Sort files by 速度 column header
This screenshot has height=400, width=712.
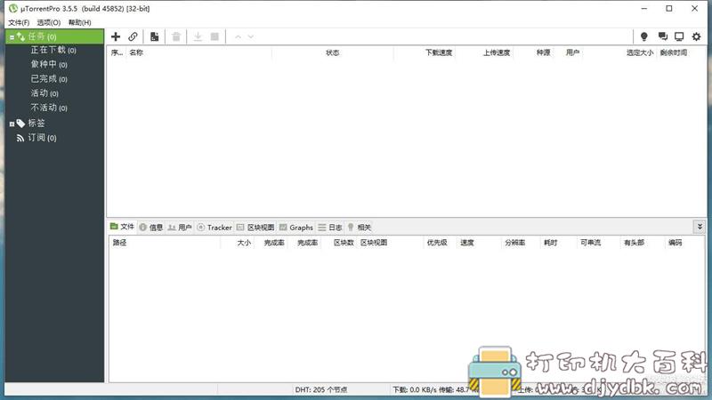click(466, 243)
